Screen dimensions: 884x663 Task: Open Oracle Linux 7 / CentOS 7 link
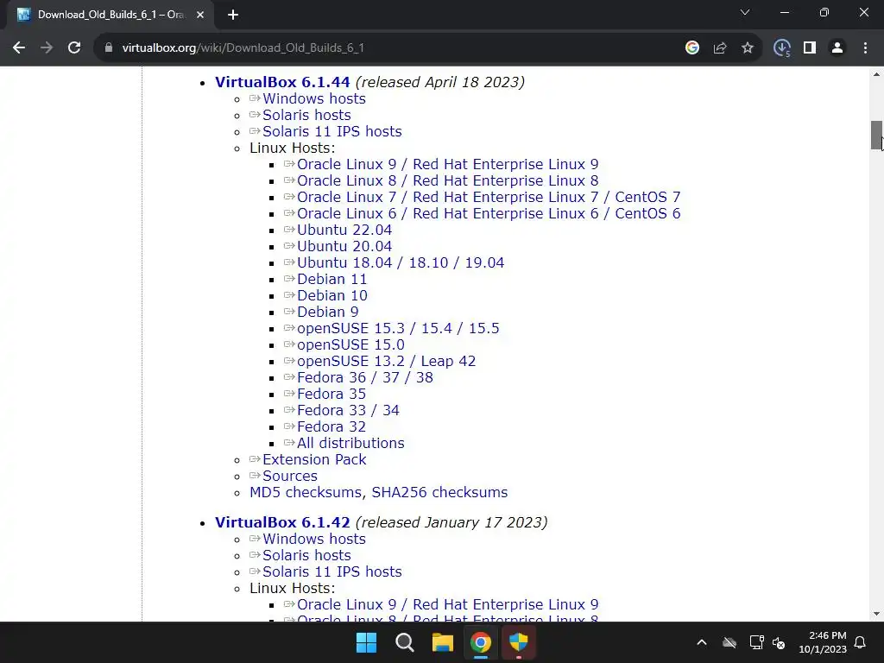pos(489,197)
